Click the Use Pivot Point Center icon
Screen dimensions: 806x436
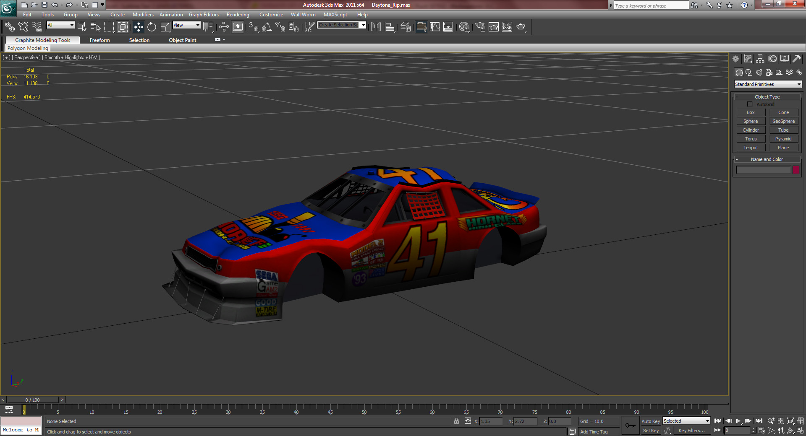tap(208, 27)
